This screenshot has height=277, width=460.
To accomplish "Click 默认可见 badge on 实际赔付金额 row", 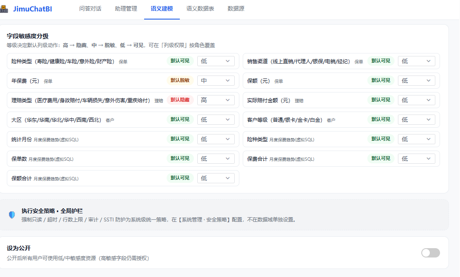I will coord(381,100).
